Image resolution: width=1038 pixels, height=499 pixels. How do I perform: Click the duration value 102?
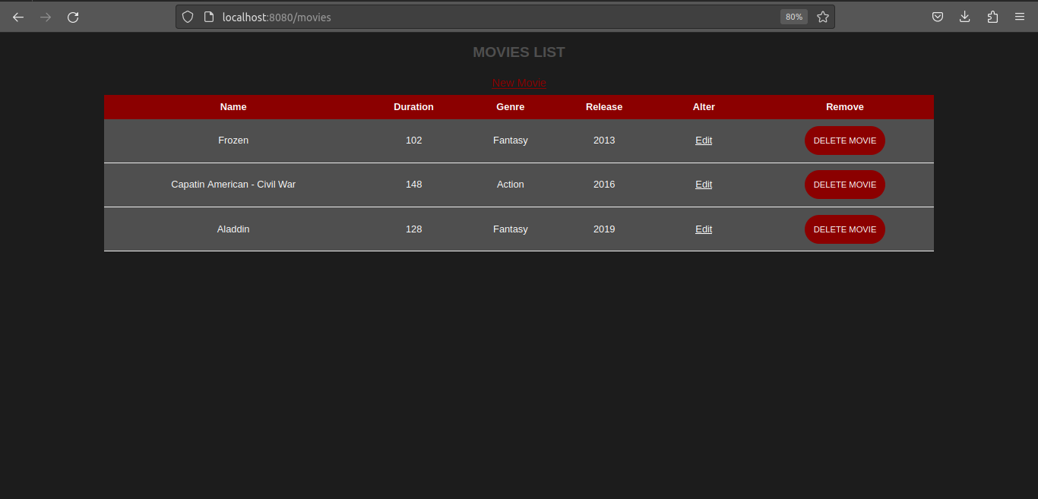pos(413,141)
